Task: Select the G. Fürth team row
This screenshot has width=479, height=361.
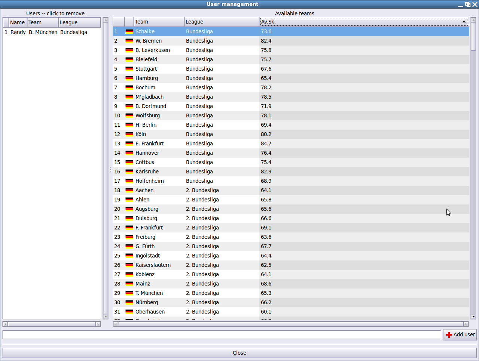Action: 291,246
